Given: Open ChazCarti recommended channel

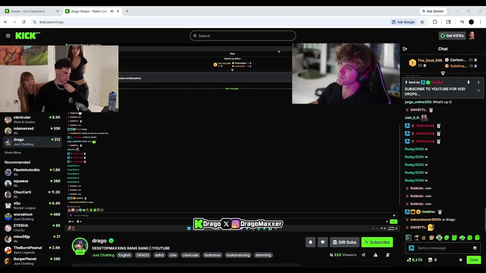Looking at the screenshot, I should (x=32, y=194).
